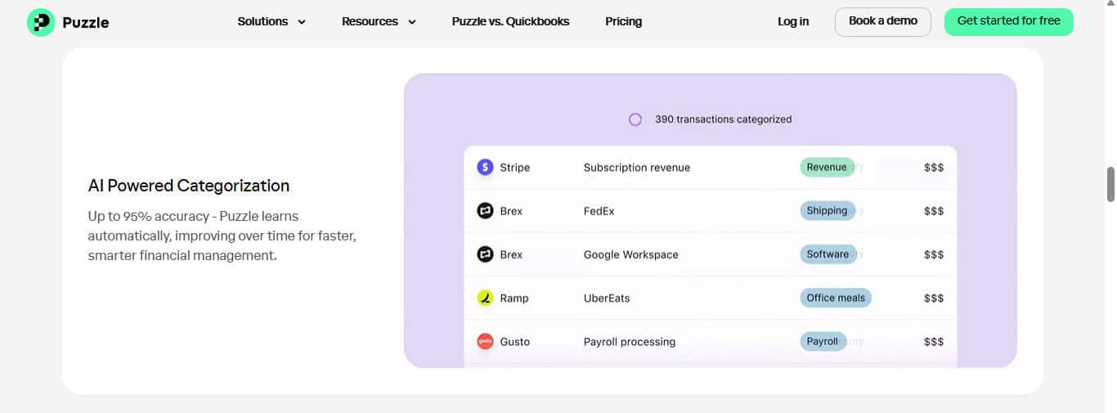The width and height of the screenshot is (1117, 413).
Task: Open the Resources menu
Action: (x=379, y=21)
